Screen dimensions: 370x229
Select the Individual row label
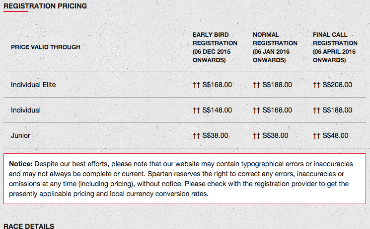click(26, 110)
